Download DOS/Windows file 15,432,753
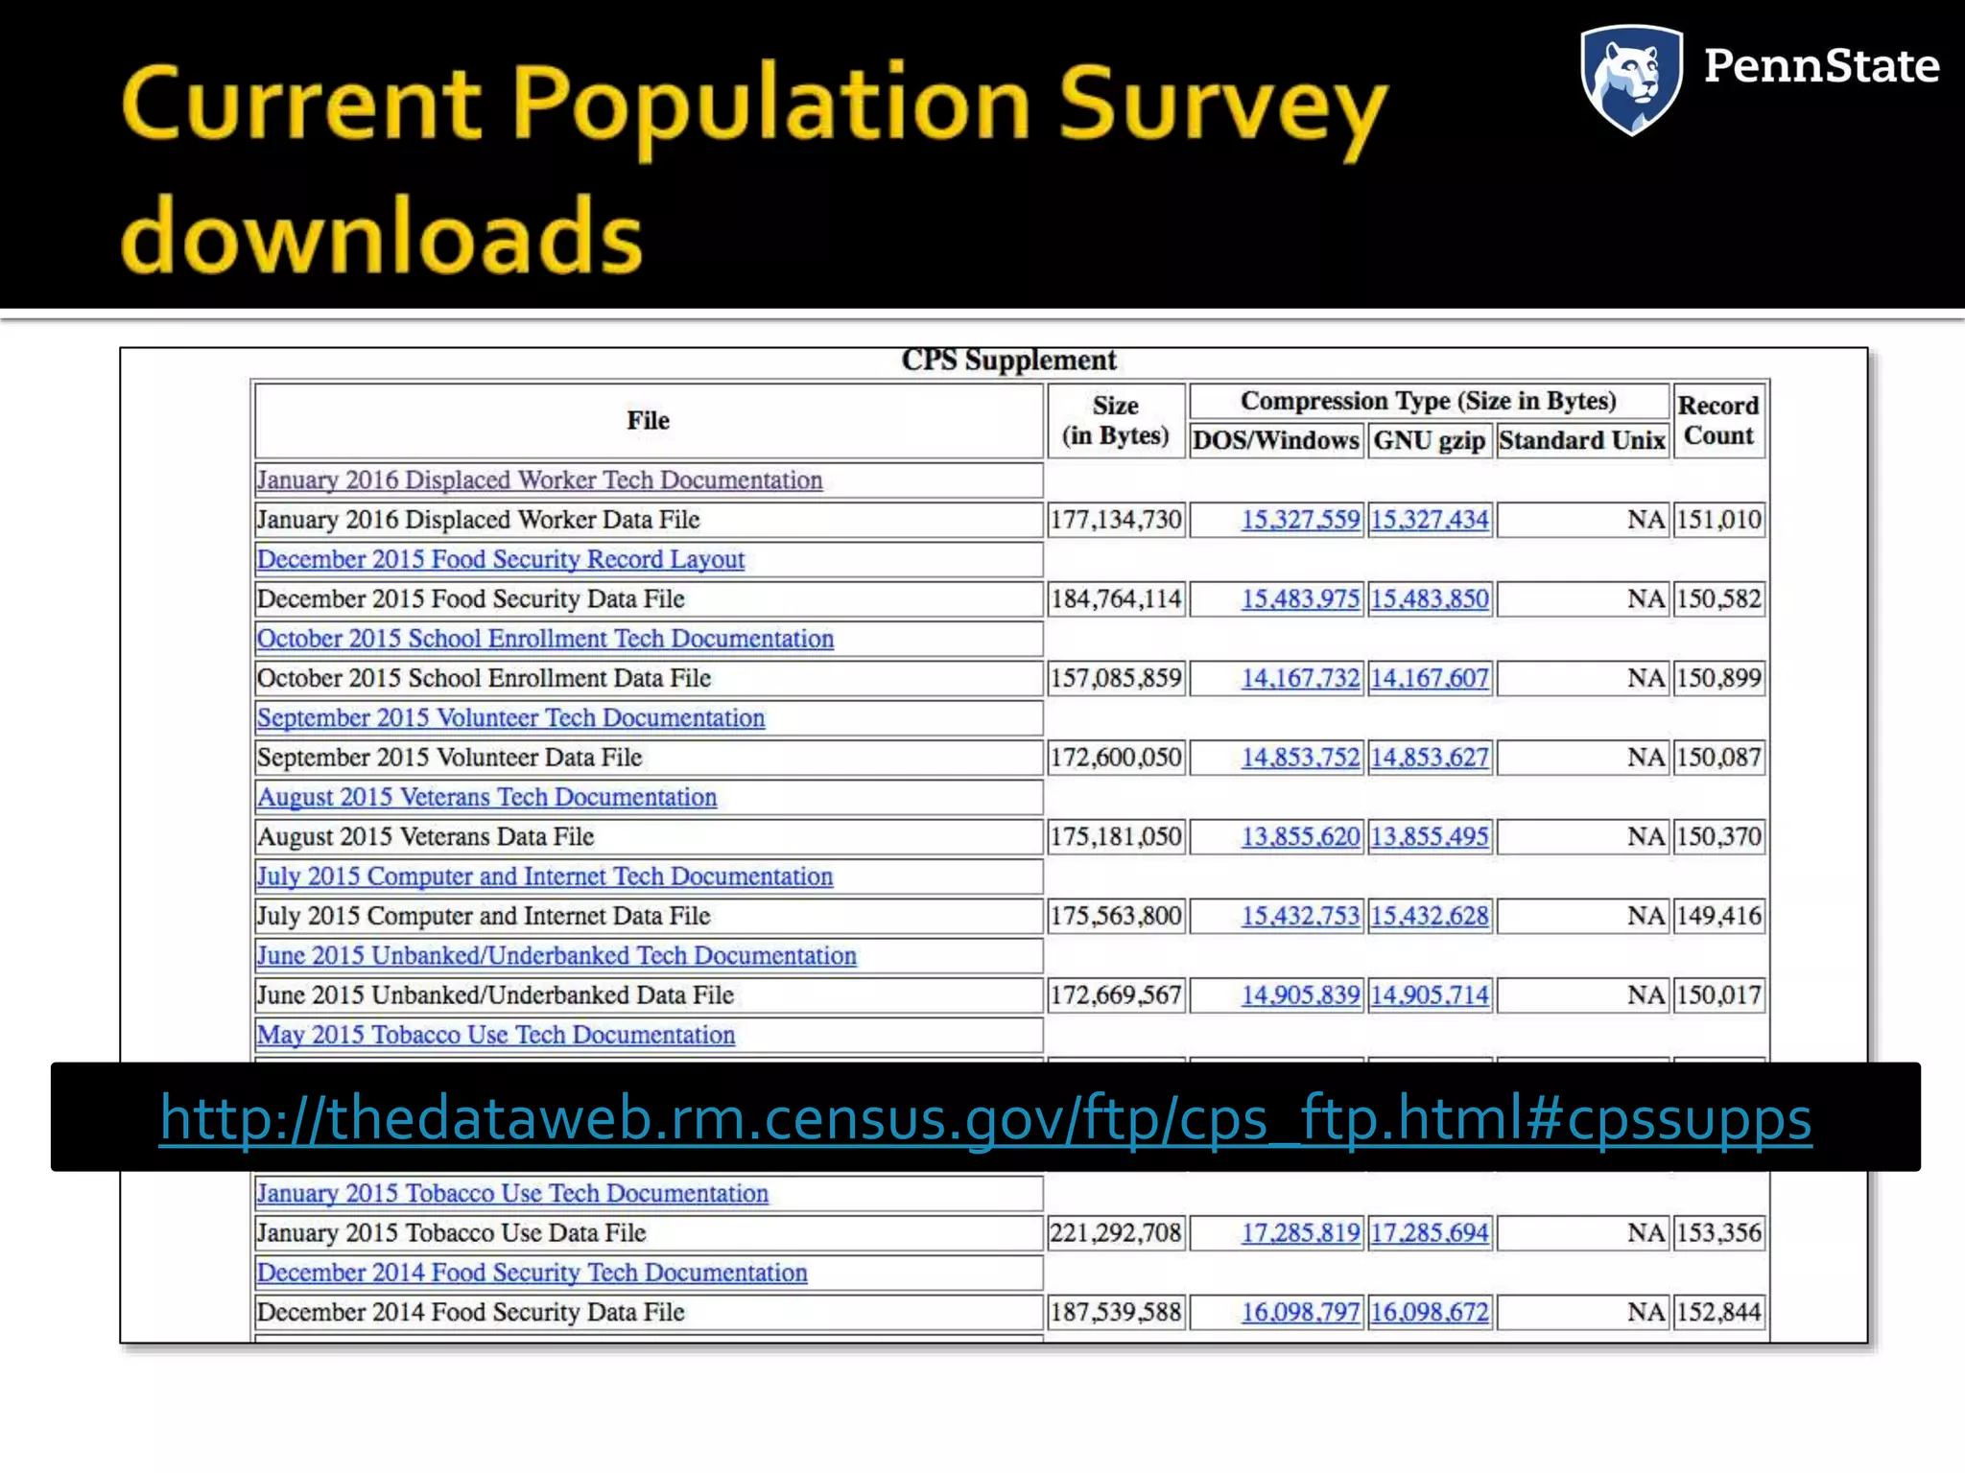 coord(1300,916)
